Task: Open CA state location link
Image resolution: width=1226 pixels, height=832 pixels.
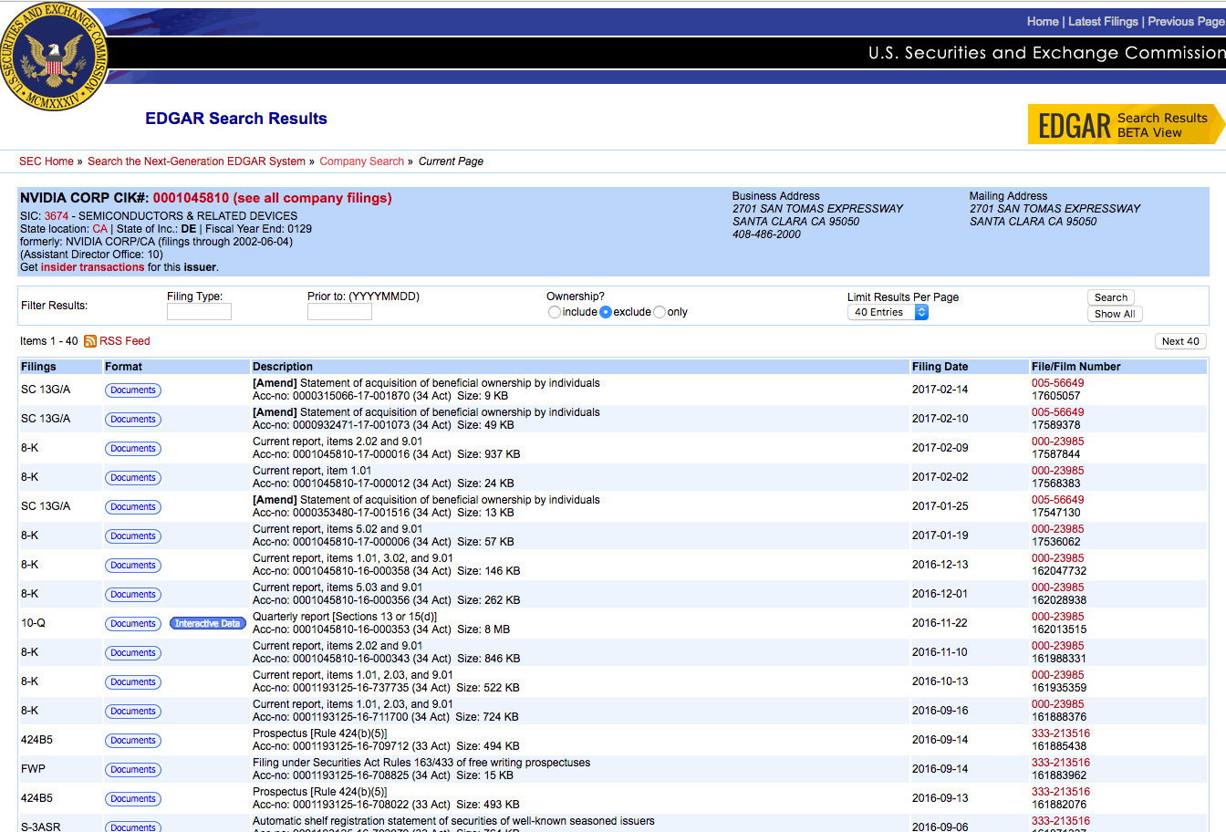Action: (x=99, y=229)
